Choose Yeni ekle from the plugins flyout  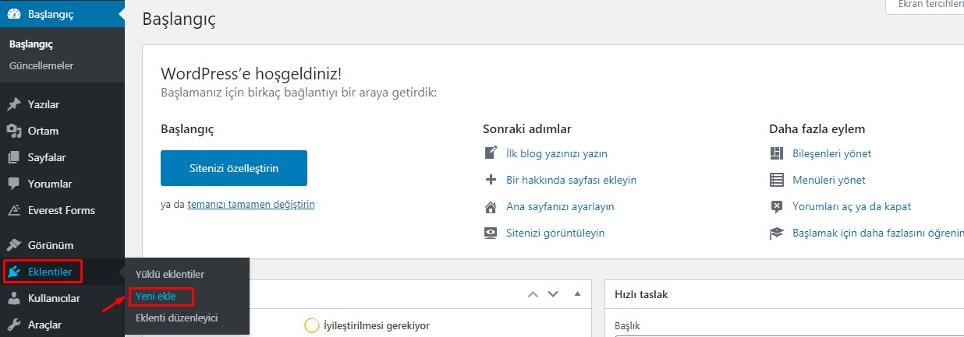156,296
